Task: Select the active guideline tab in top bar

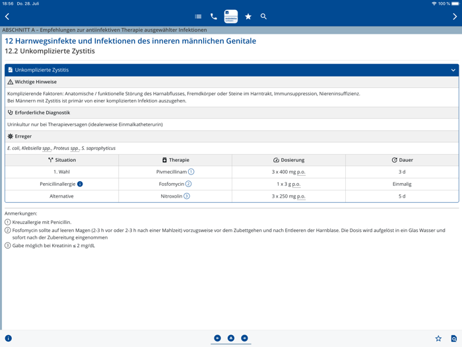Action: pyautogui.click(x=231, y=17)
